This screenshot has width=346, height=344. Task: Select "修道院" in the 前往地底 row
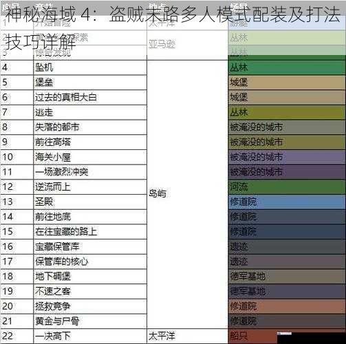click(287, 217)
